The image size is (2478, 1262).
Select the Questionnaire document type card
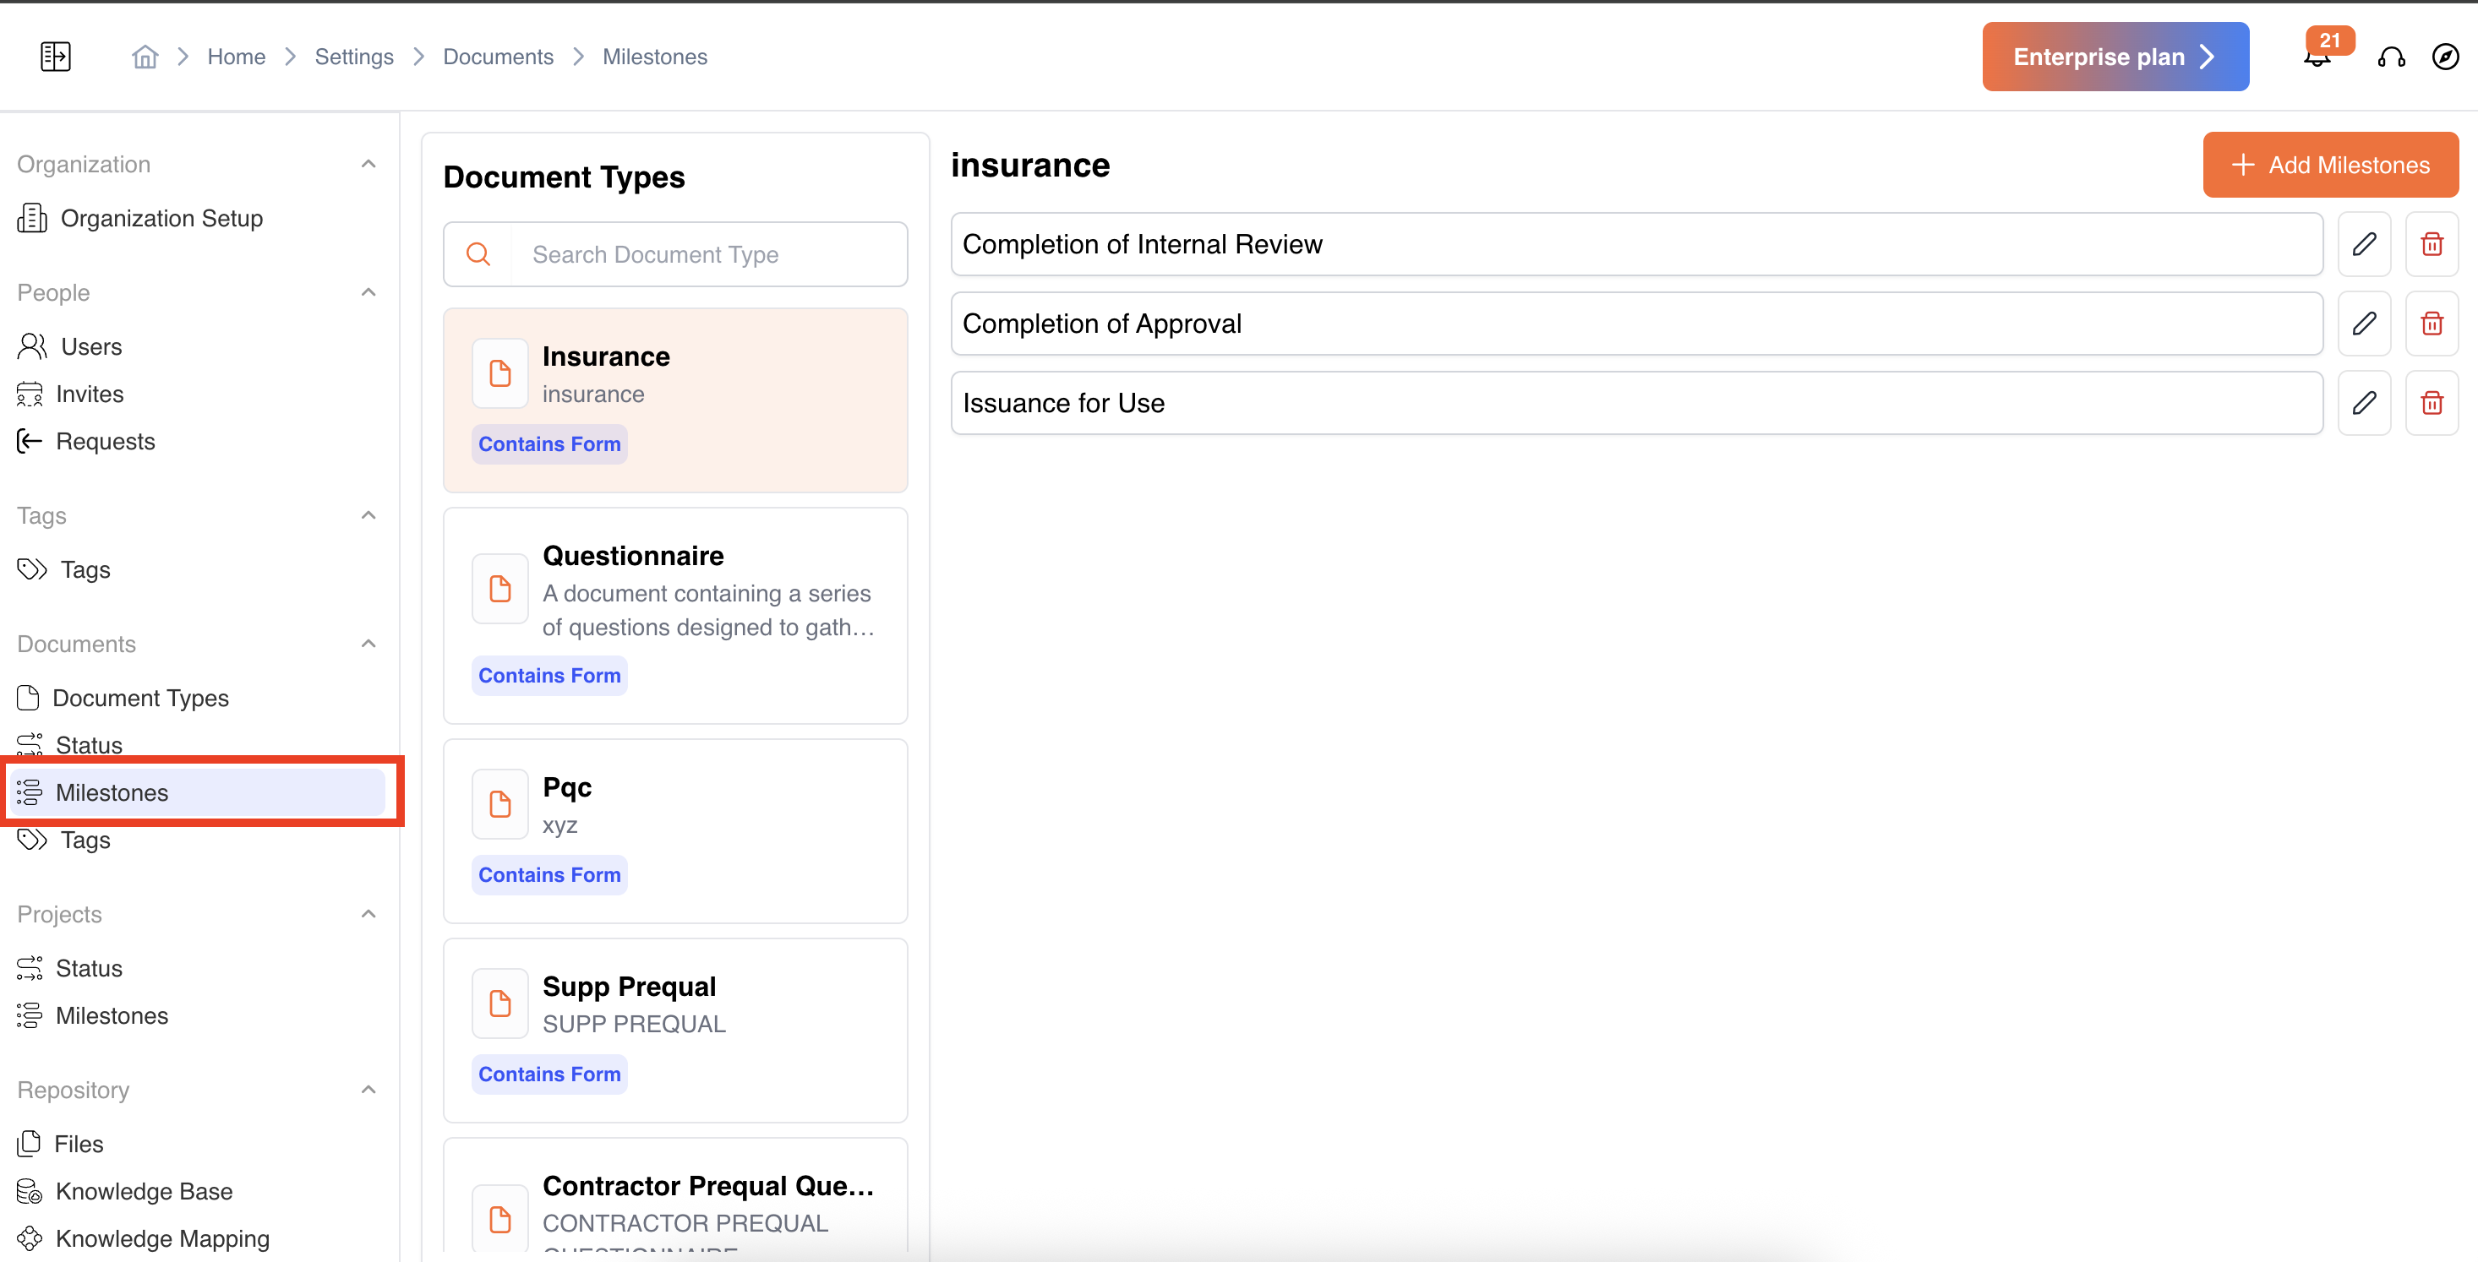point(675,615)
